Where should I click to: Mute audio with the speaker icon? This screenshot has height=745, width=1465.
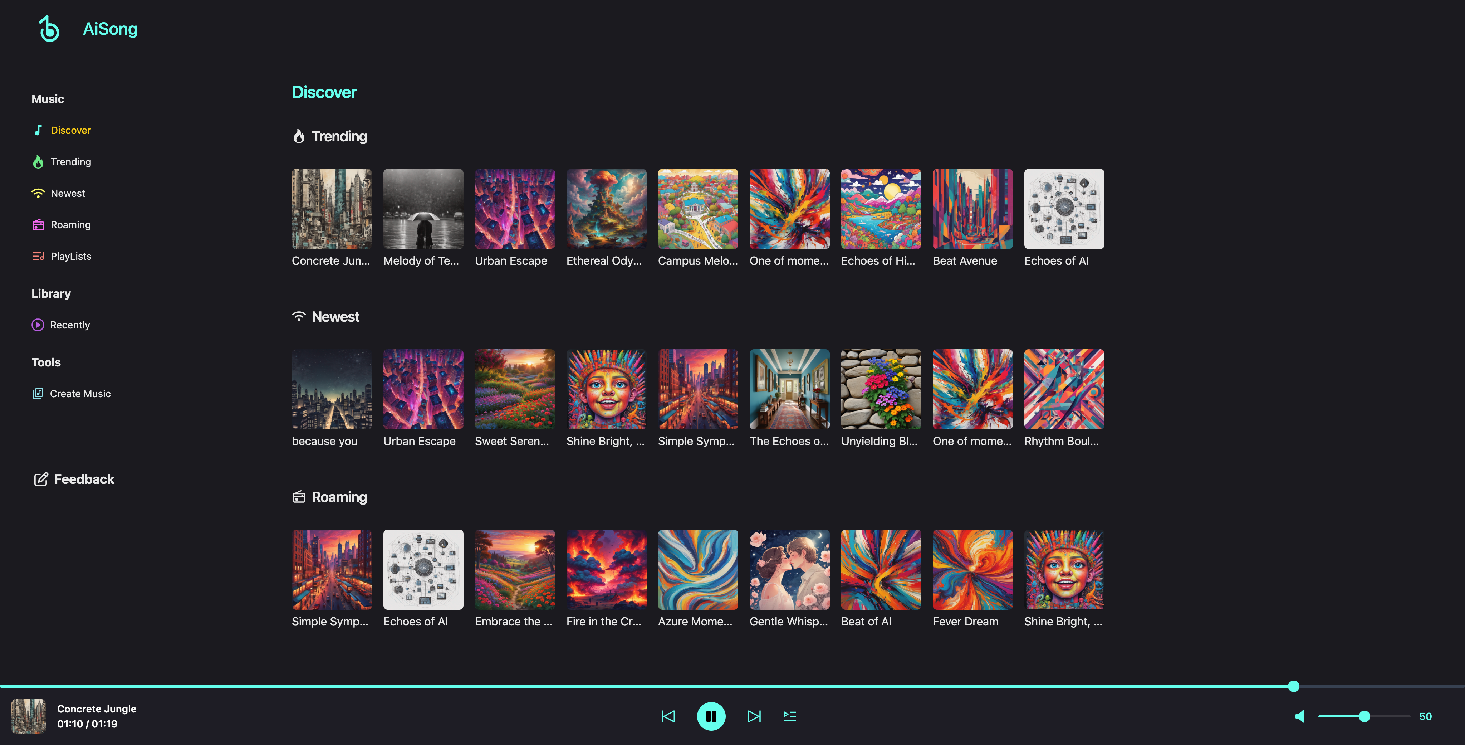coord(1300,716)
